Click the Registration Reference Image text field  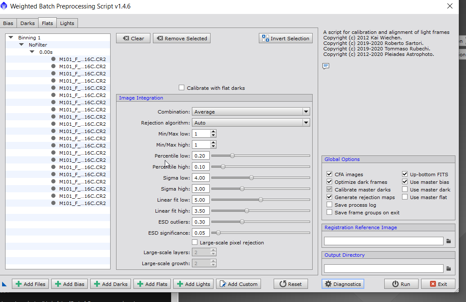(384, 241)
